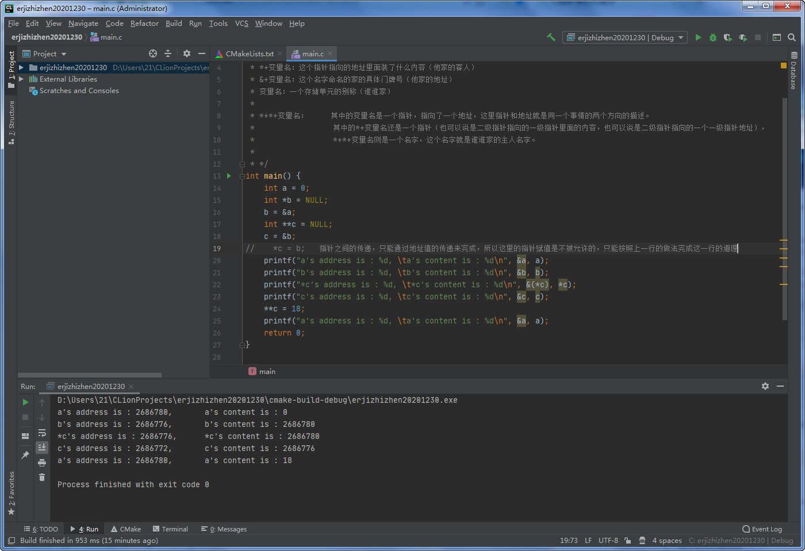Toggle scroll to end in Run console
Viewport: 805px width, 551px height.
pos(42,447)
